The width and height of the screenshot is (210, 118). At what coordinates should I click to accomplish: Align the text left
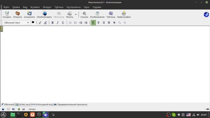93,23
